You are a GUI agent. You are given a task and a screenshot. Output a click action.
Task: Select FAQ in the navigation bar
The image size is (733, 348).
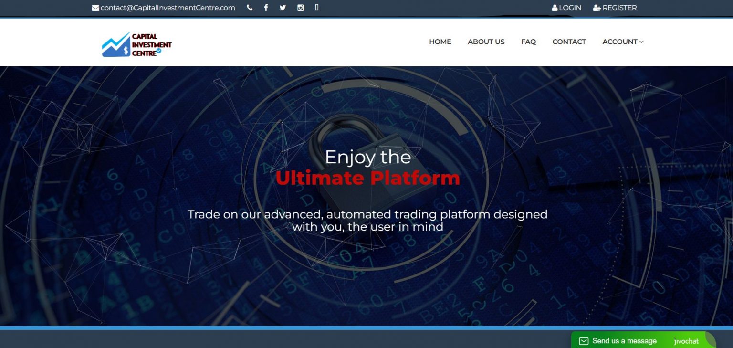(528, 42)
